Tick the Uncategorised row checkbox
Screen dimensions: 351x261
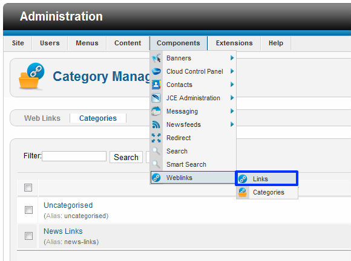click(28, 210)
